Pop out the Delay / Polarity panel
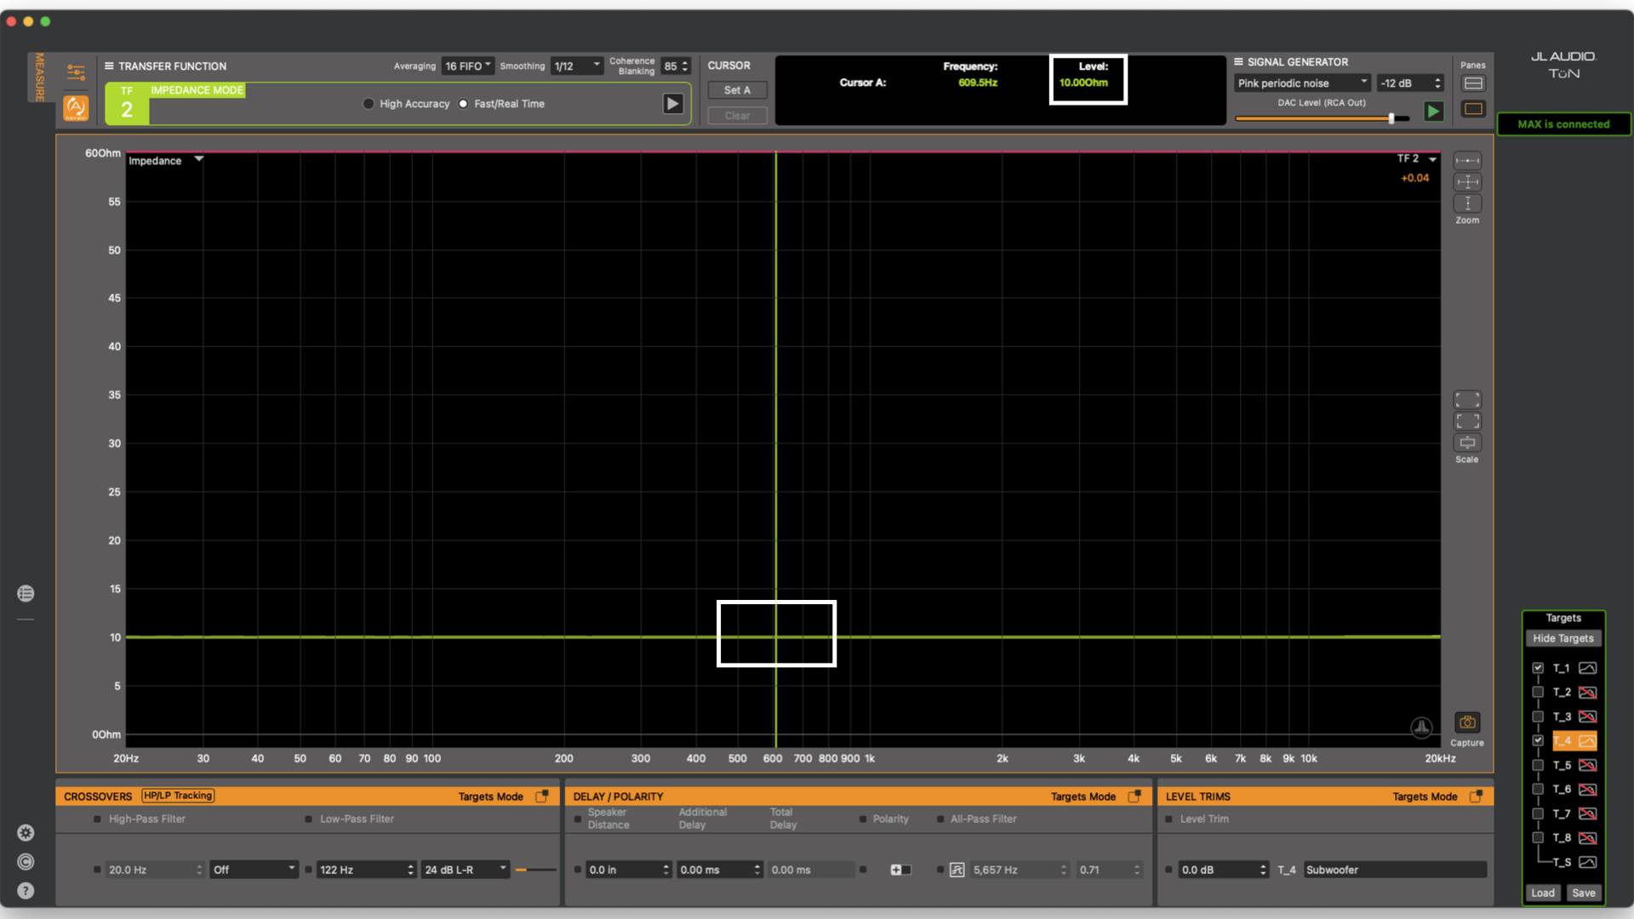This screenshot has width=1634, height=919. 1134,796
